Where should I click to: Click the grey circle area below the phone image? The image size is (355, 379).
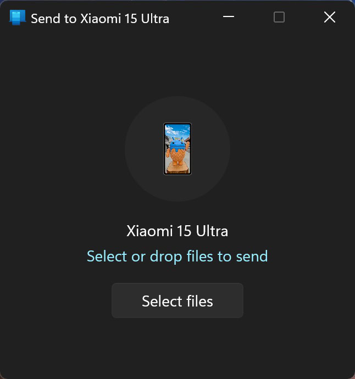point(177,188)
